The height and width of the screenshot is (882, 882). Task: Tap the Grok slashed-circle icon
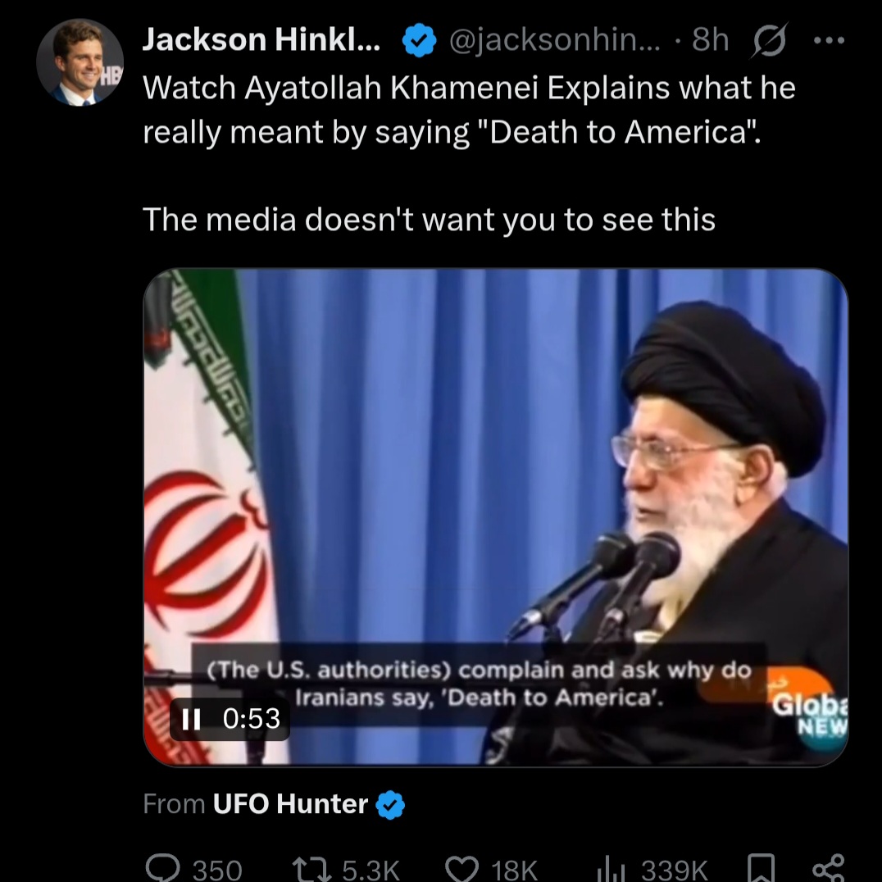769,40
